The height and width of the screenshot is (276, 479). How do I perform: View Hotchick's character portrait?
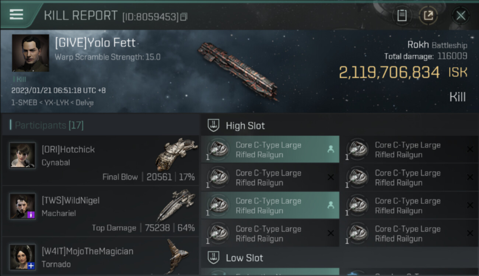tap(22, 155)
